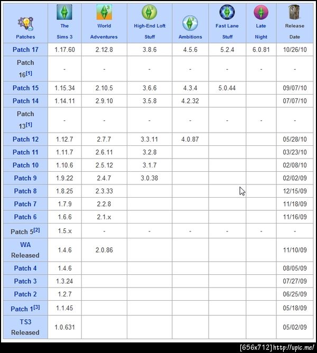Click the High-End Loft Stuff icon

(x=150, y=12)
